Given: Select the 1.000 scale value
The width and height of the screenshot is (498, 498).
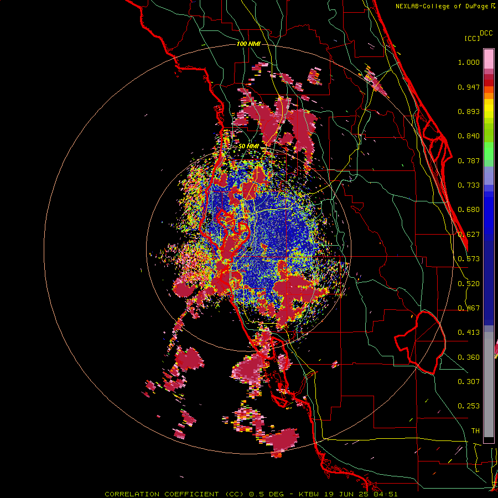Looking at the screenshot, I should pyautogui.click(x=469, y=62).
